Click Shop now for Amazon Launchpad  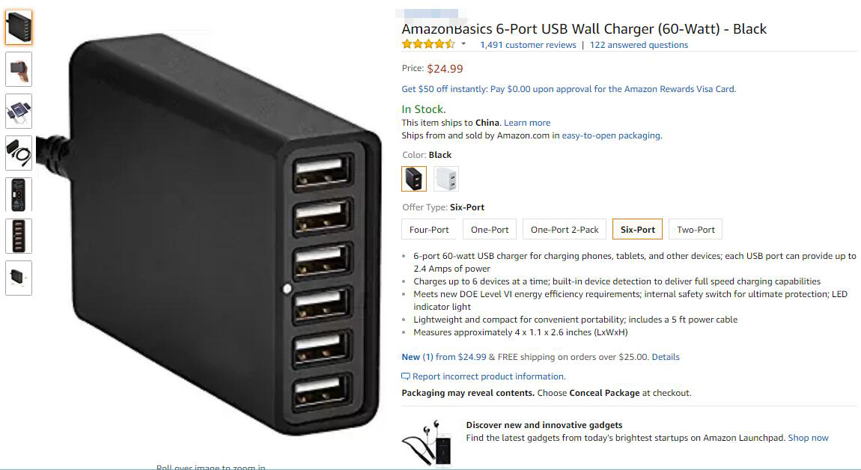pos(809,438)
